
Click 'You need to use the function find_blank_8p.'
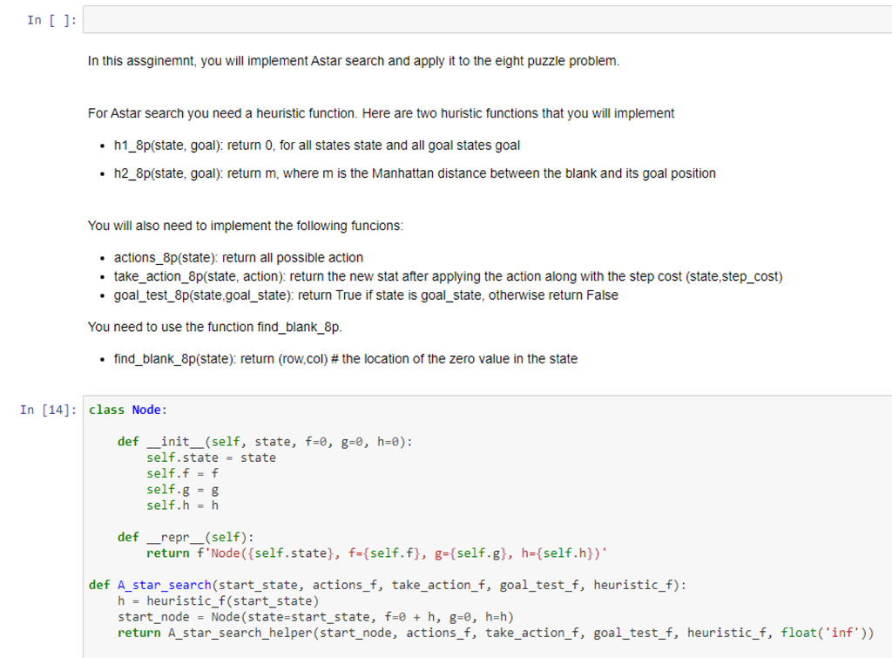[x=215, y=327]
